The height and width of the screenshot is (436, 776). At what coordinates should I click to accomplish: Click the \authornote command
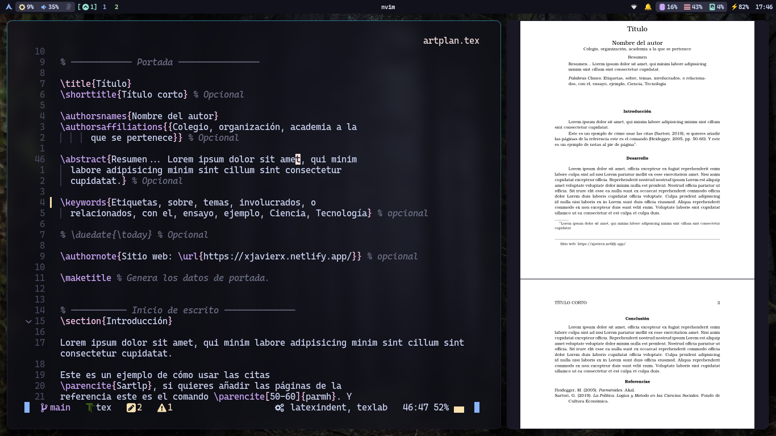tap(88, 257)
